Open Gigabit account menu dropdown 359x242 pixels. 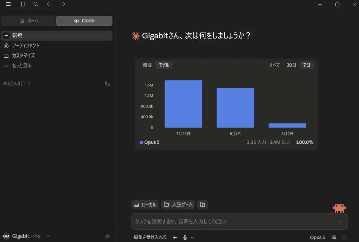(27, 236)
